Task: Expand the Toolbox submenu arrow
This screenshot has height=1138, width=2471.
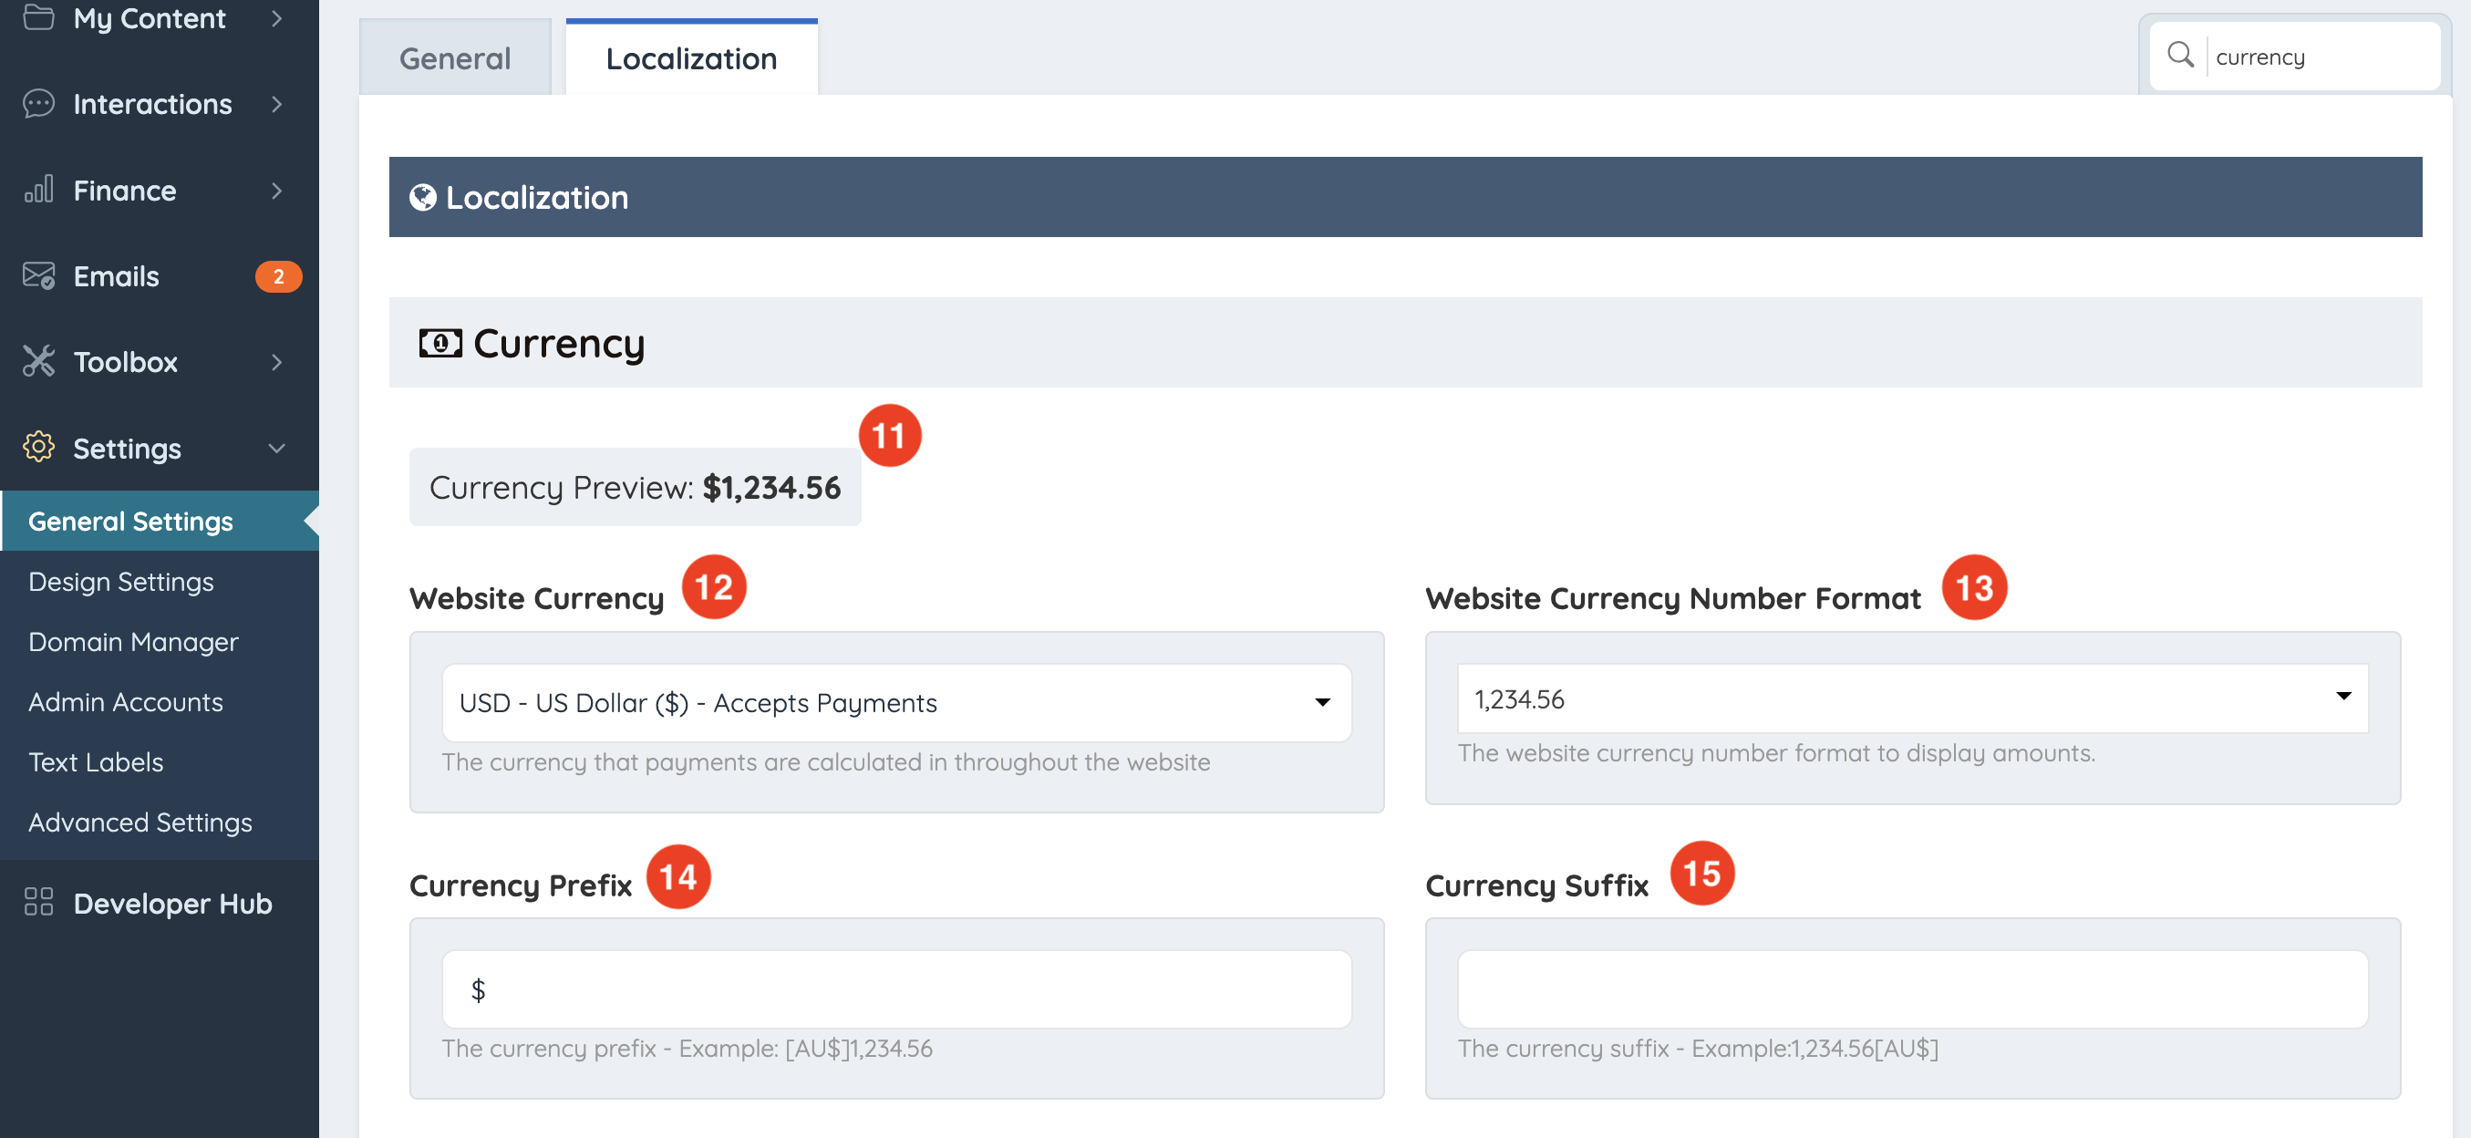Action: (x=276, y=362)
